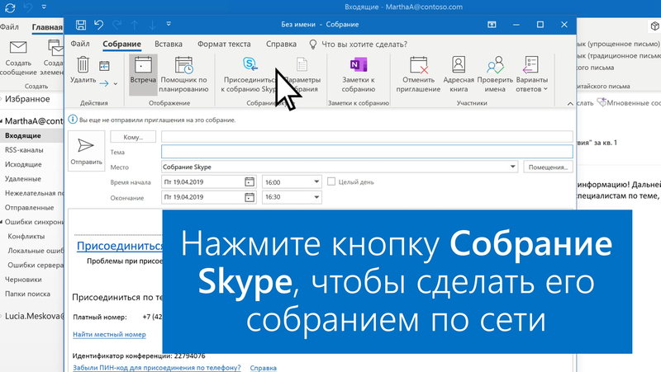Switch to the Вставка tab
Viewport: 661px width, 372px height.
(x=169, y=44)
